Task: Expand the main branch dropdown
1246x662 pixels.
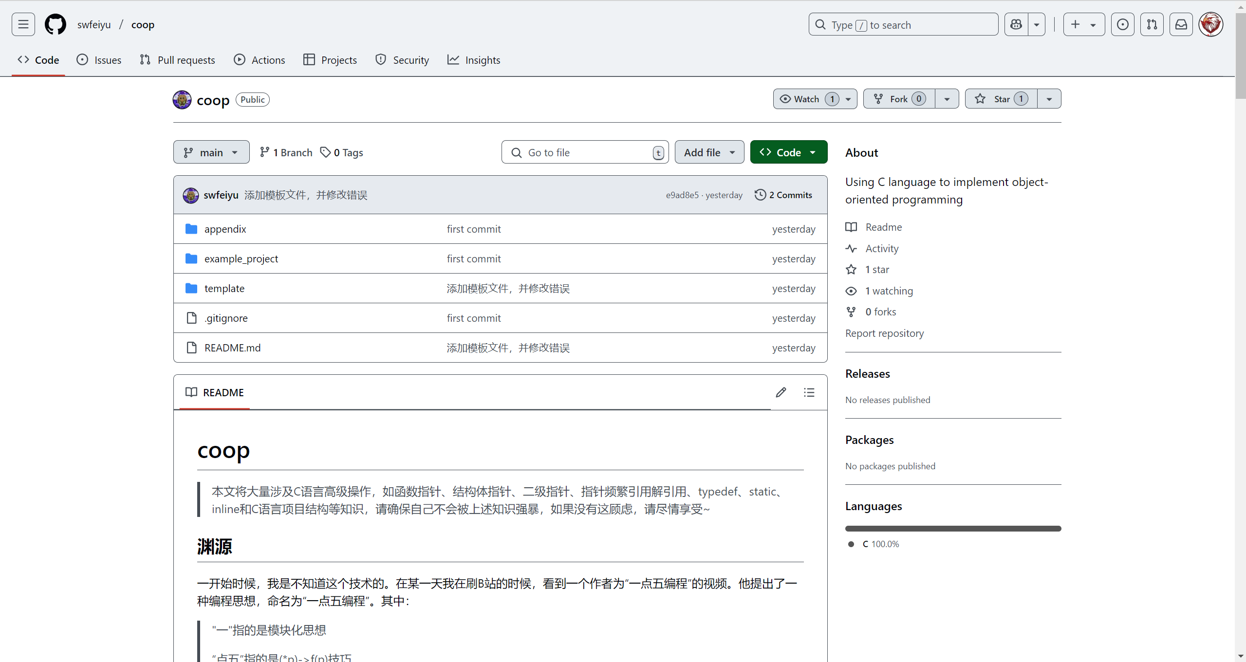Action: [211, 152]
